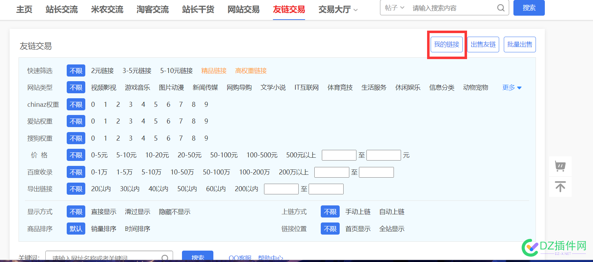Viewport: 593px width, 262px height.
Task: Click the 出售友链 button
Action: 483,44
